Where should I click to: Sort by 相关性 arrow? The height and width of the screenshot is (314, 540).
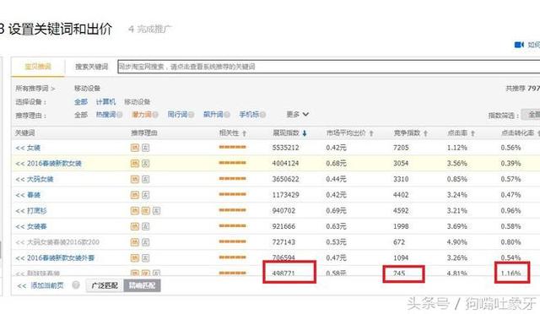point(244,133)
